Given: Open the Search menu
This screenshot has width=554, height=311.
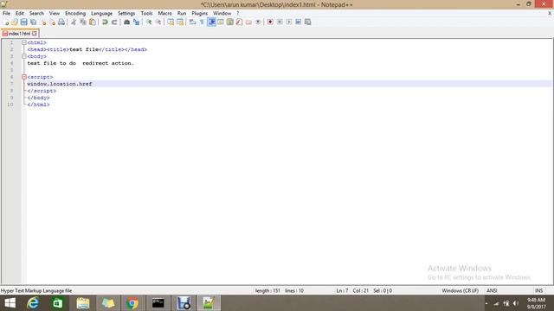Looking at the screenshot, I should 36,14.
